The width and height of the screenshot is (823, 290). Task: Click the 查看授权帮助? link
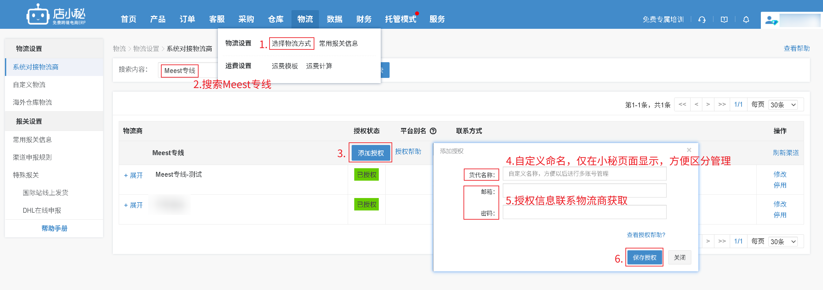click(x=646, y=235)
